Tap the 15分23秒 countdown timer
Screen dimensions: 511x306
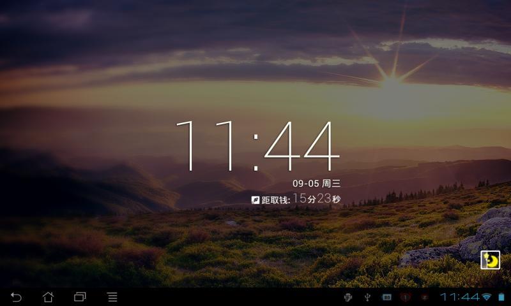[317, 198]
